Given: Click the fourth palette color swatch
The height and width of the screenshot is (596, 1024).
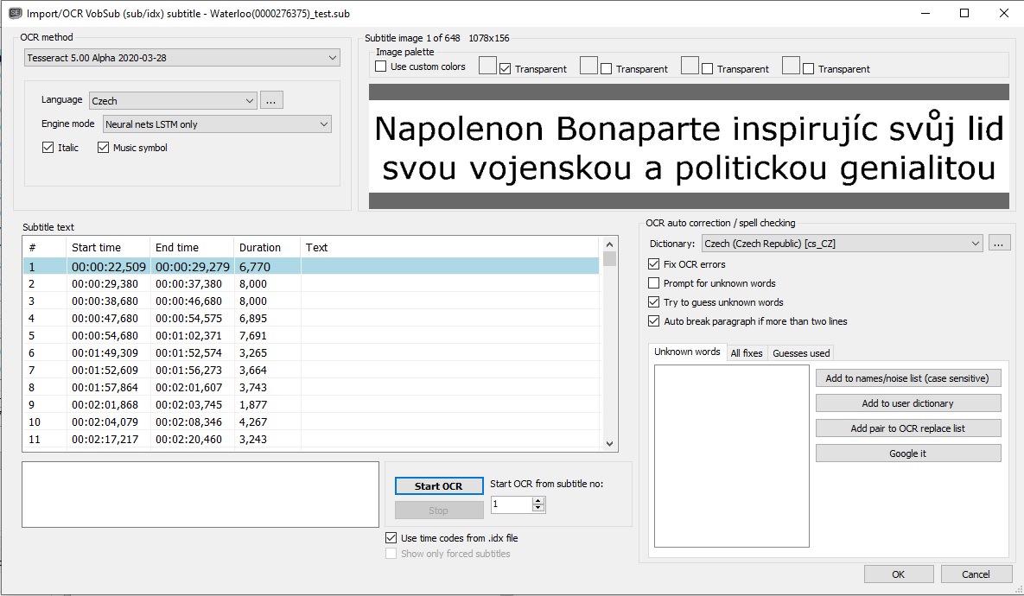Looking at the screenshot, I should click(792, 66).
